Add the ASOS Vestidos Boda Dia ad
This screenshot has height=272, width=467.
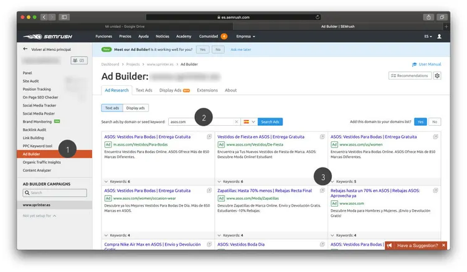coord(323,244)
